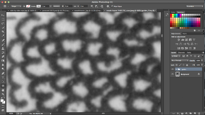Open the Pass Through blend mode dropdown
This screenshot has width=205, height=115.
coord(180,60)
